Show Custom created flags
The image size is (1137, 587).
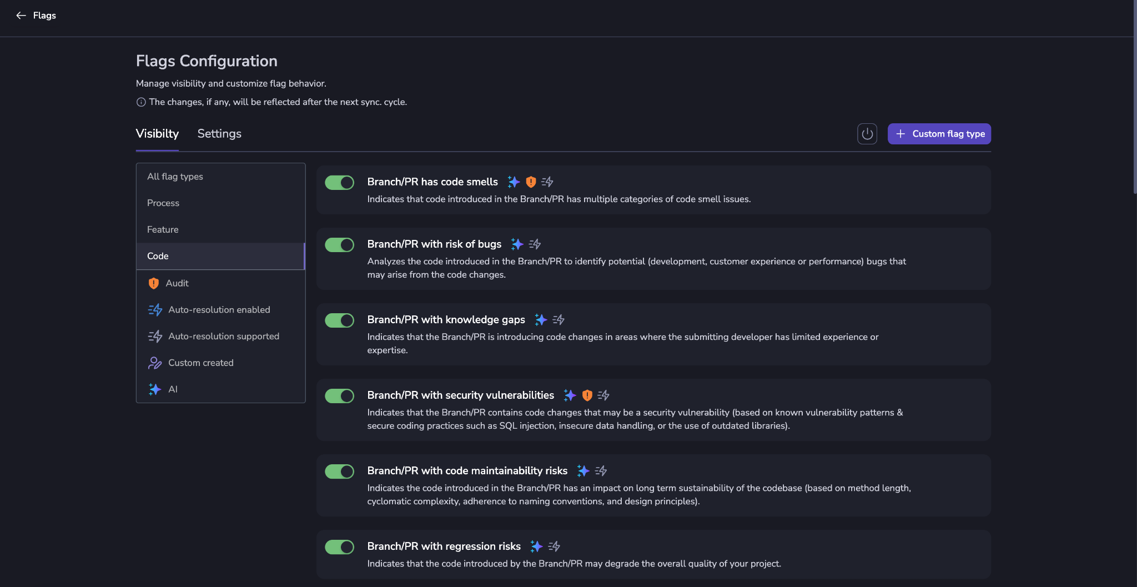click(x=200, y=363)
